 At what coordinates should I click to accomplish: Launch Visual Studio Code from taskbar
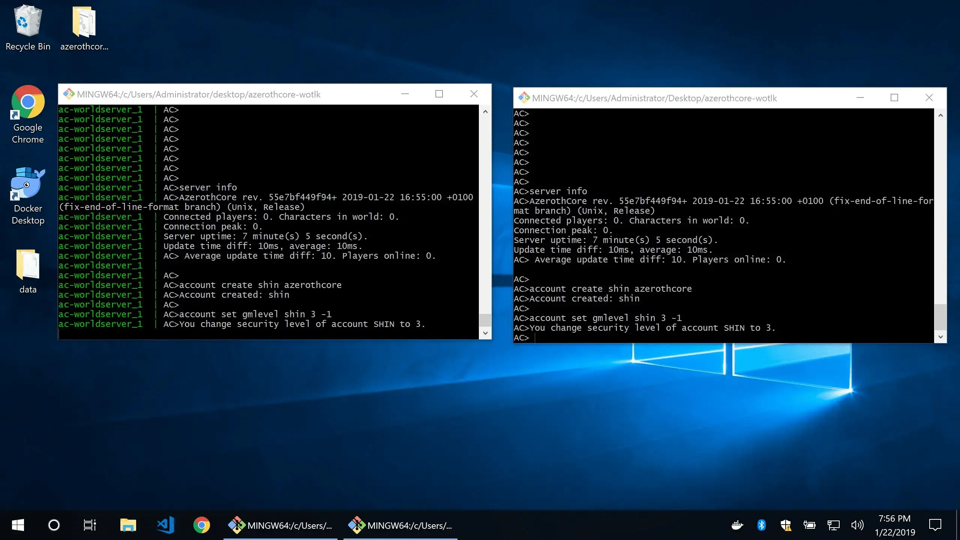tap(165, 525)
